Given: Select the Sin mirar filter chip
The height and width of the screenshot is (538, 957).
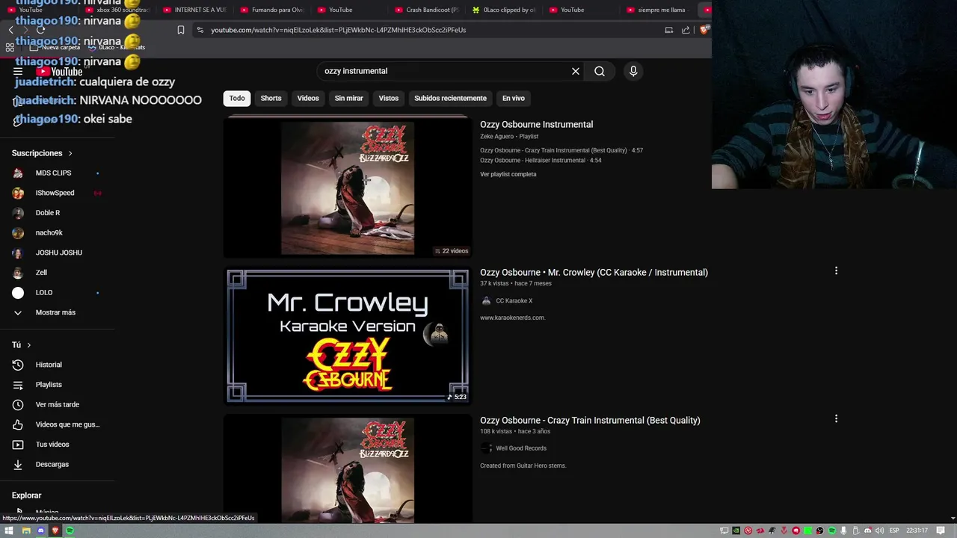Looking at the screenshot, I should [348, 98].
